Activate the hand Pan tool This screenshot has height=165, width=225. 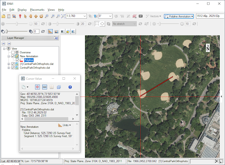click(x=31, y=16)
